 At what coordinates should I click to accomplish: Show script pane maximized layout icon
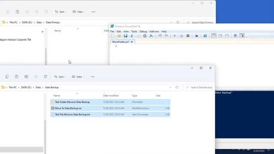pos(227,36)
